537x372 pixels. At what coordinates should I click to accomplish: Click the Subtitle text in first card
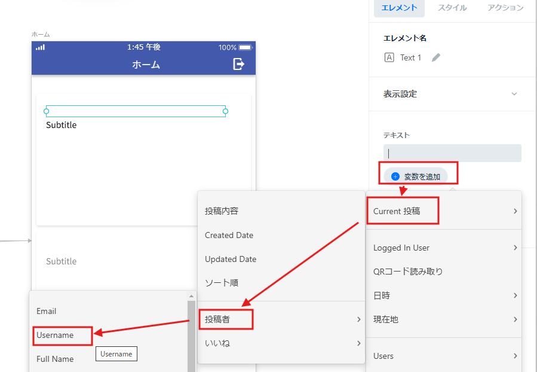click(62, 125)
